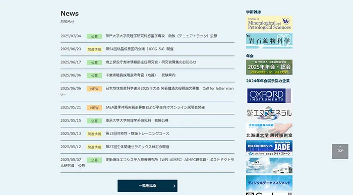Open Journal of Mineralogical and Petrological Sciences banner
Viewport: 353px width, 195px height.
(269, 23)
